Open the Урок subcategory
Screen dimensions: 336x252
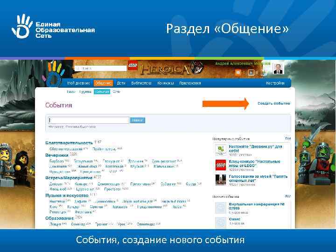pyautogui.click(x=121, y=224)
